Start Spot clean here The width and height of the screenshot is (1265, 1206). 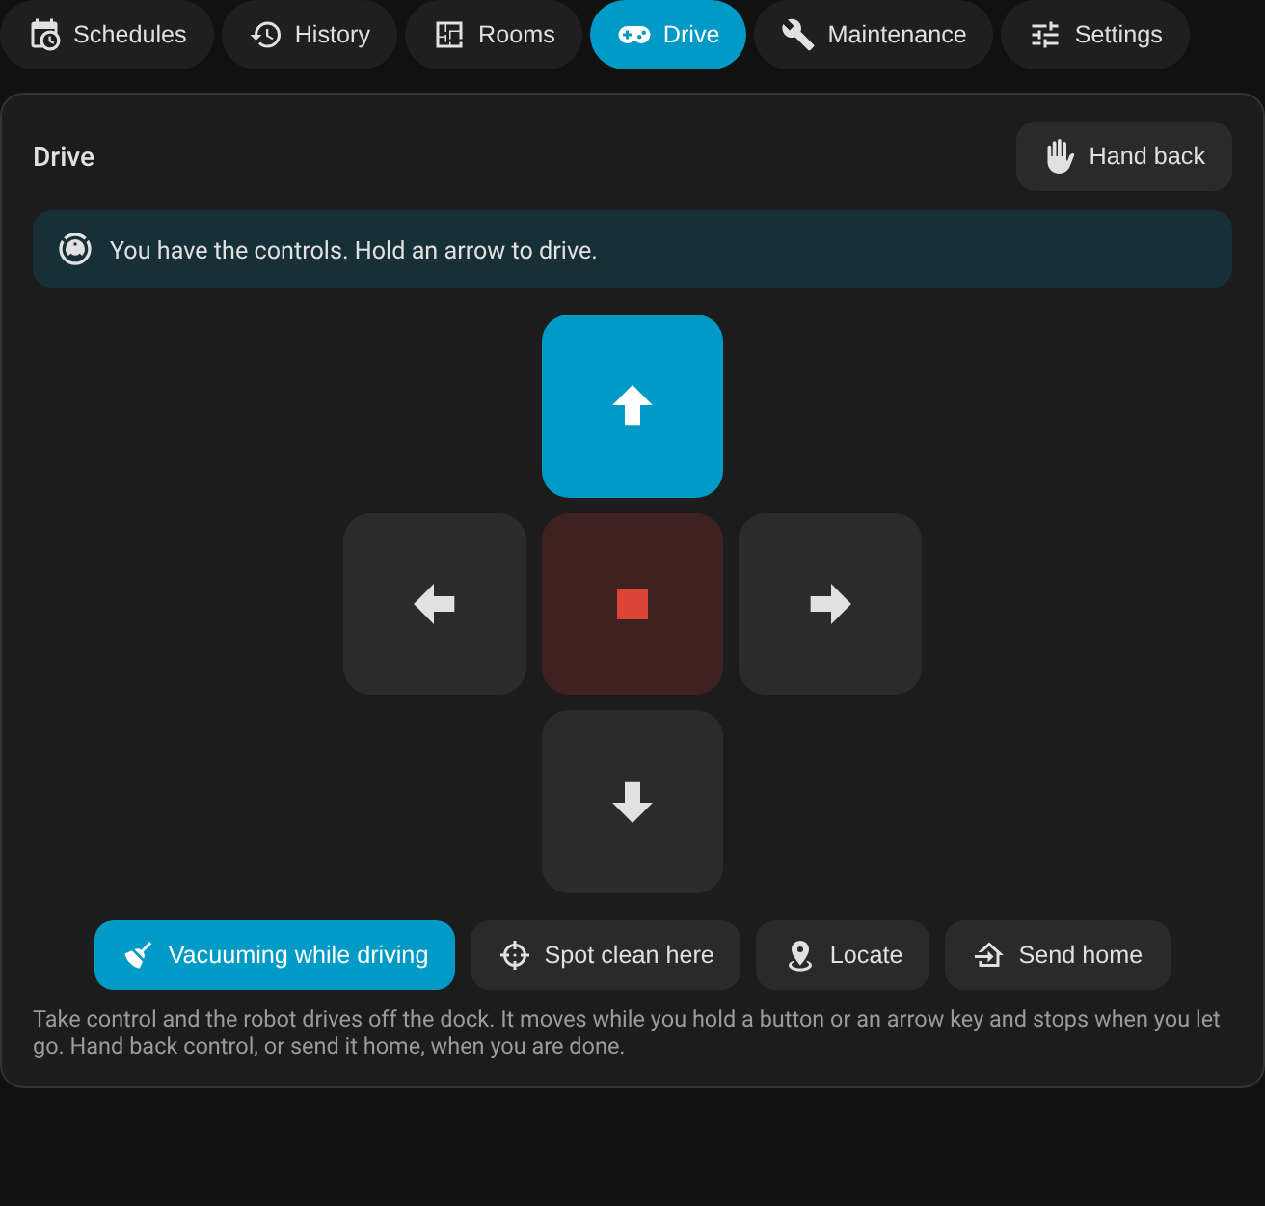coord(606,955)
